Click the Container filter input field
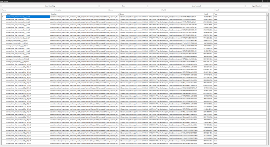The image size is (270, 147). click(79, 10)
